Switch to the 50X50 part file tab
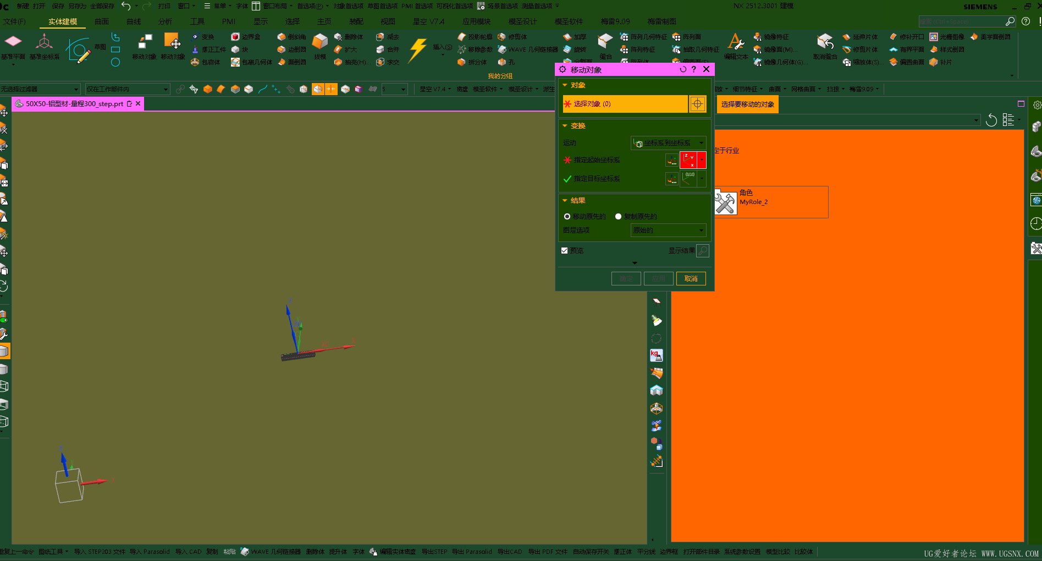This screenshot has width=1042, height=561. (78, 104)
